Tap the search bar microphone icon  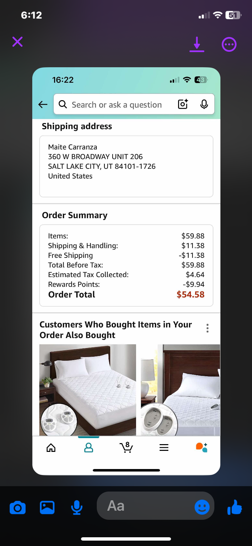[204, 104]
